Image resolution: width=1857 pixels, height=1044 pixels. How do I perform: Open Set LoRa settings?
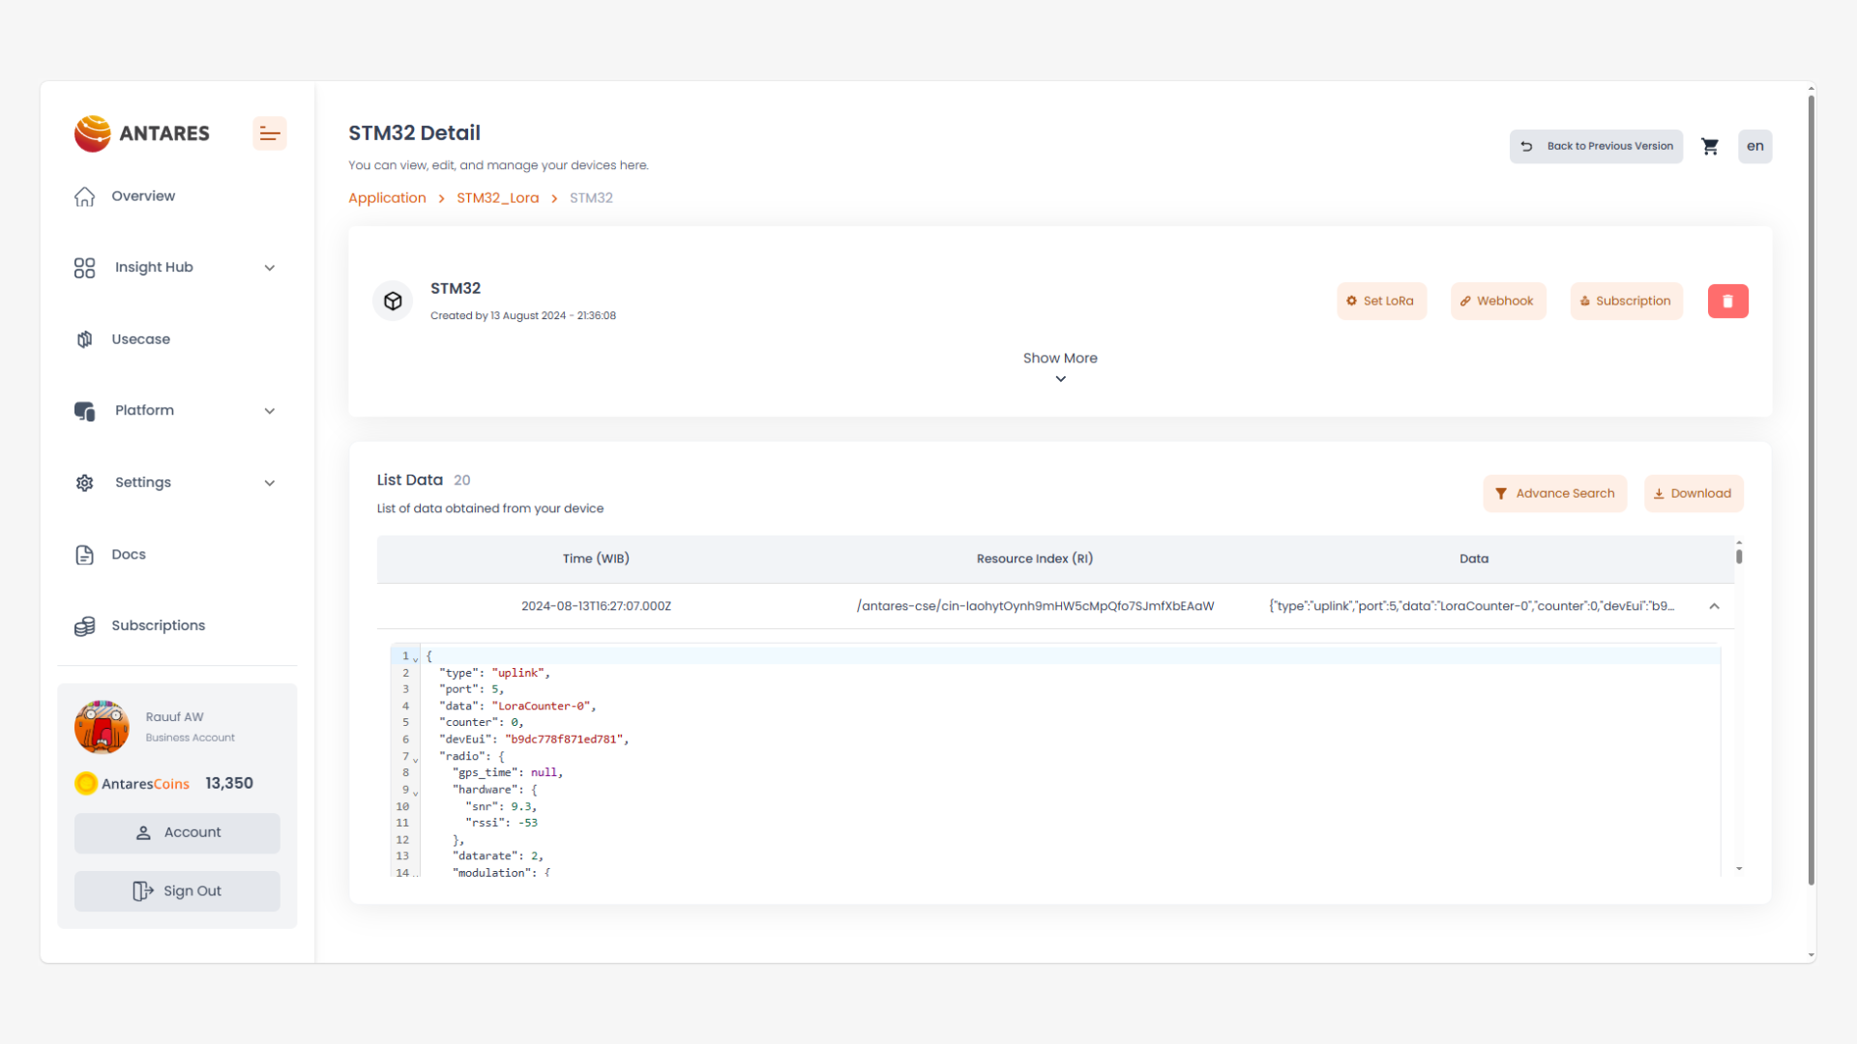point(1381,301)
